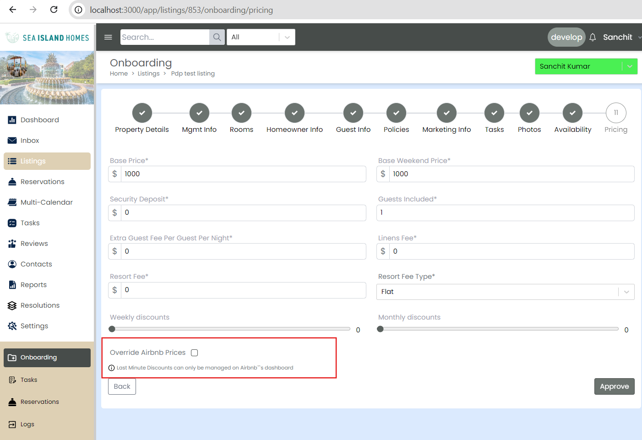The image size is (642, 440).
Task: Click the Inbox envelope icon
Action: tap(12, 141)
